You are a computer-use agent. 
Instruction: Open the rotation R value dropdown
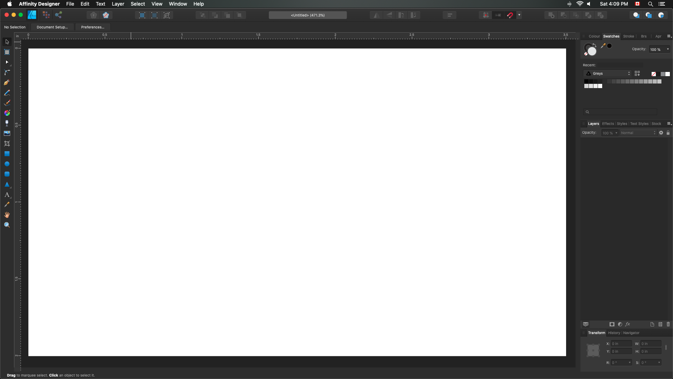click(630, 363)
